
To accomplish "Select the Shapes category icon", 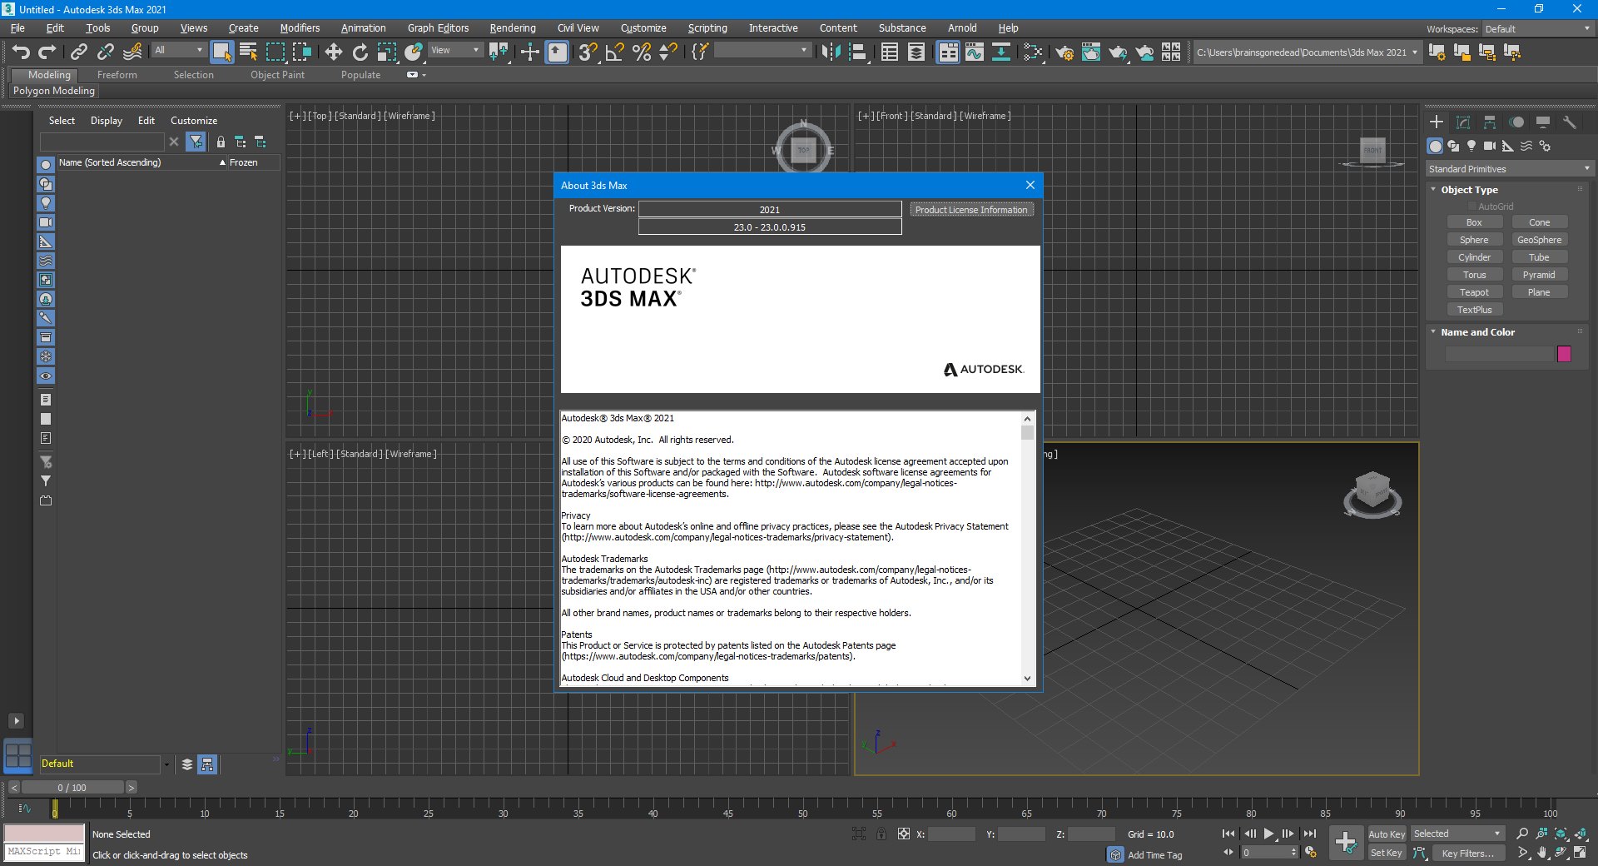I will 1454,147.
